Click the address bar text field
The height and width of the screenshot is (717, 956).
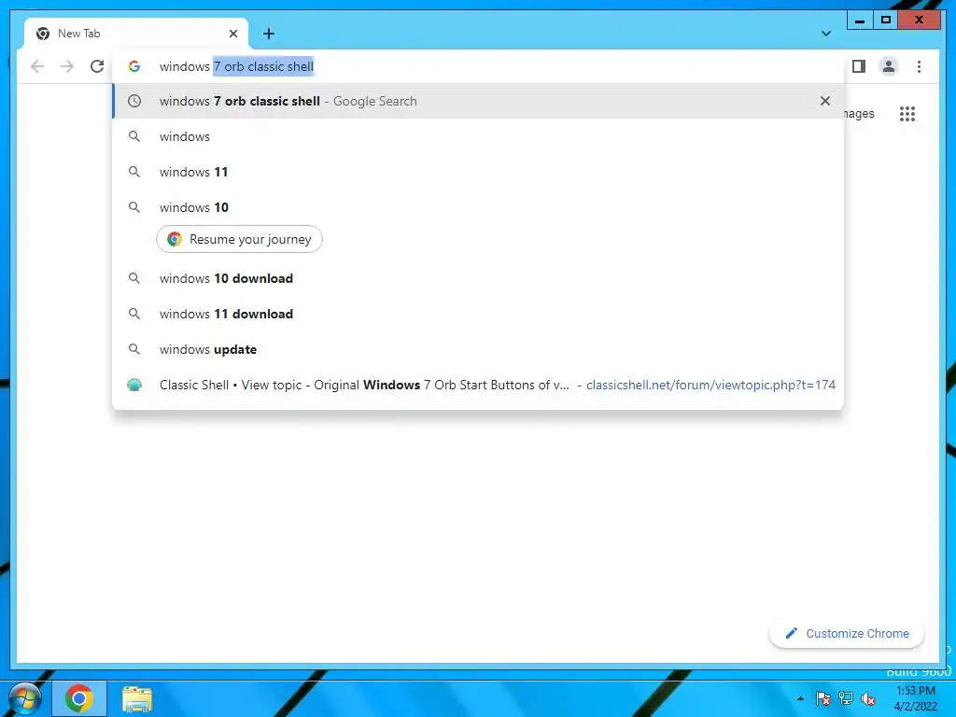(478, 66)
